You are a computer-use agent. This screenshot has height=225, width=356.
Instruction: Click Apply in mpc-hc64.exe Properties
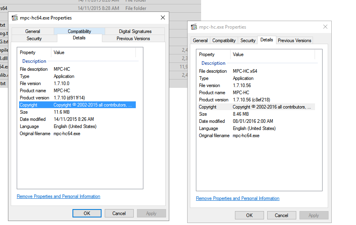(x=151, y=213)
